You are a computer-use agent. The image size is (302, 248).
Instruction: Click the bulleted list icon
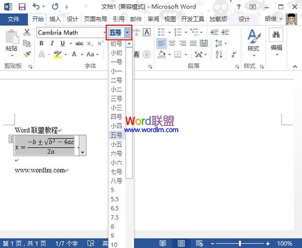tap(161, 32)
